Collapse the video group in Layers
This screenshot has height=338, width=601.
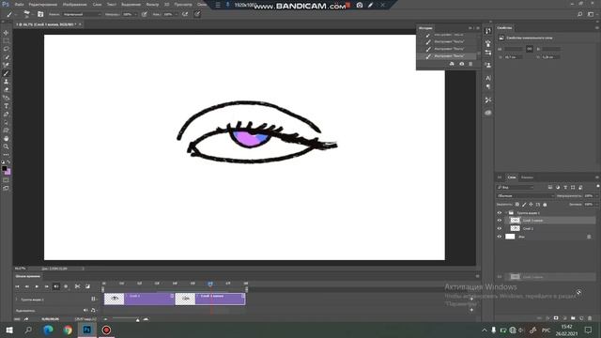(x=506, y=213)
